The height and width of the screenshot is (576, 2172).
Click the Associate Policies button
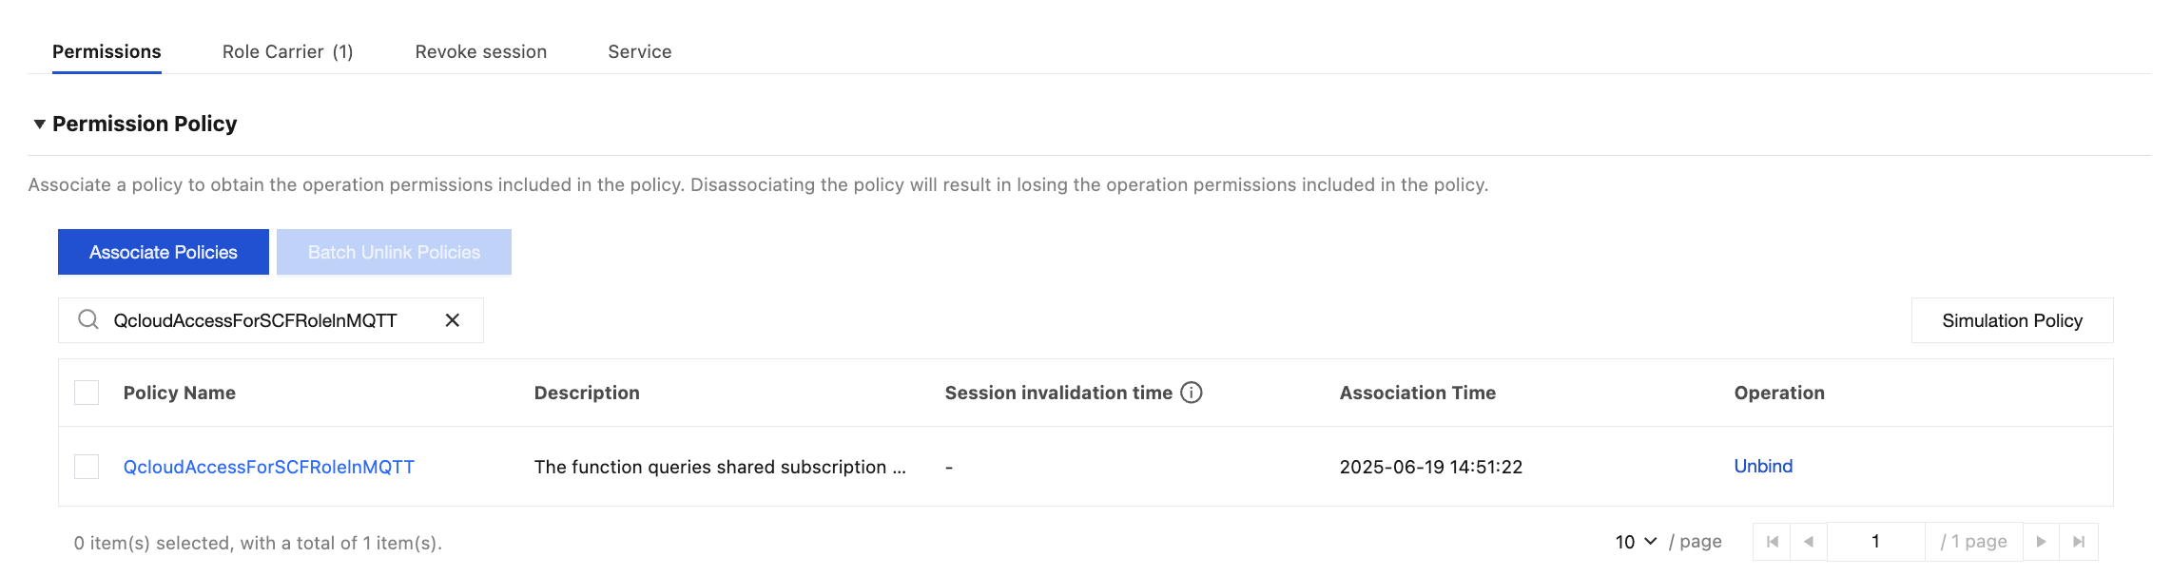pos(164,252)
